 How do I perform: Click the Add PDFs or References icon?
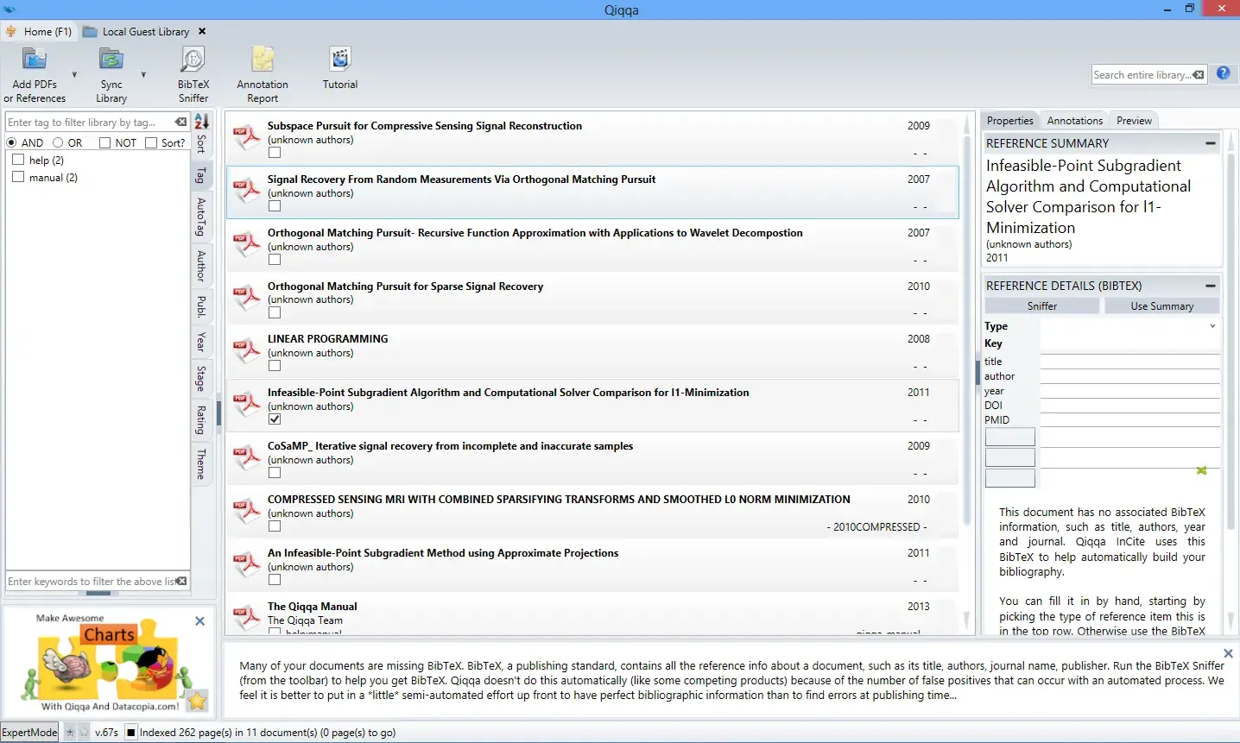[35, 60]
